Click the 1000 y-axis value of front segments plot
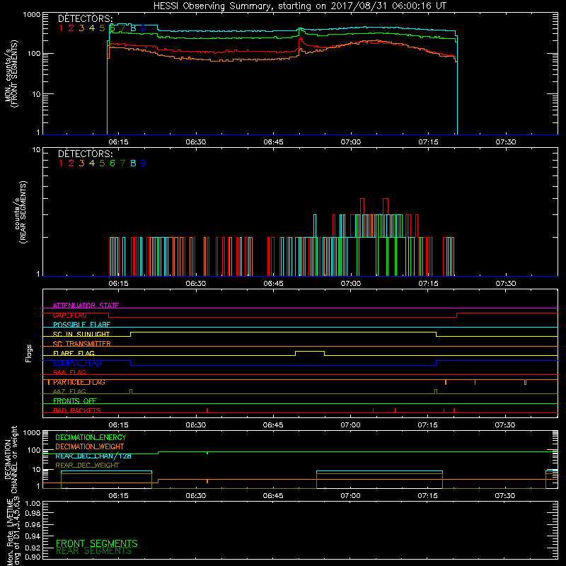Screen dimensions: 566x566 point(31,15)
